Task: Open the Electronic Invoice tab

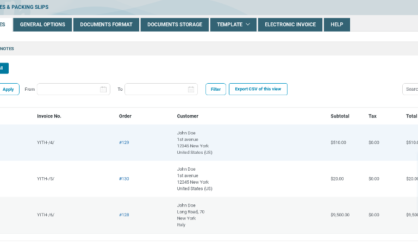Action: click(x=290, y=24)
